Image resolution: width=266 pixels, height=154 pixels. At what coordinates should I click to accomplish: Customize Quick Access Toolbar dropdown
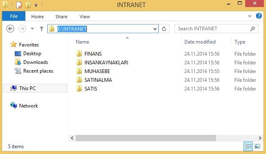(36, 5)
